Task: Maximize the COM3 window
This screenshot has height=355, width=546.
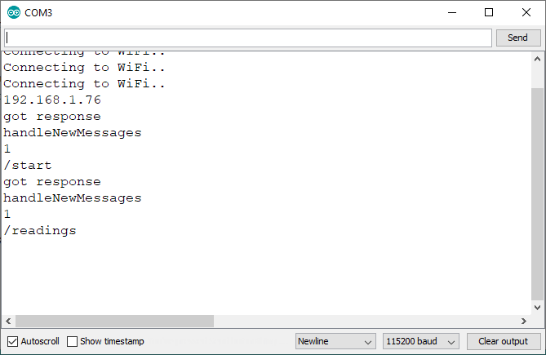Action: tap(489, 13)
